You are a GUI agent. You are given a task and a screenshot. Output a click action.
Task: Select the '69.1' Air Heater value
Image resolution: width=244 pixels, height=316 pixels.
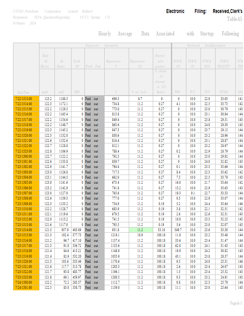66,277
